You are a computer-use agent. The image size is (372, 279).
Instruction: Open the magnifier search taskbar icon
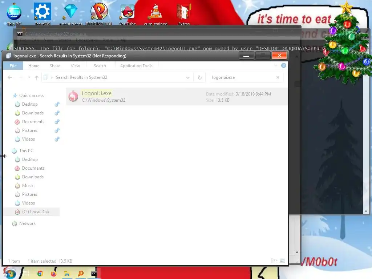pos(81,274)
